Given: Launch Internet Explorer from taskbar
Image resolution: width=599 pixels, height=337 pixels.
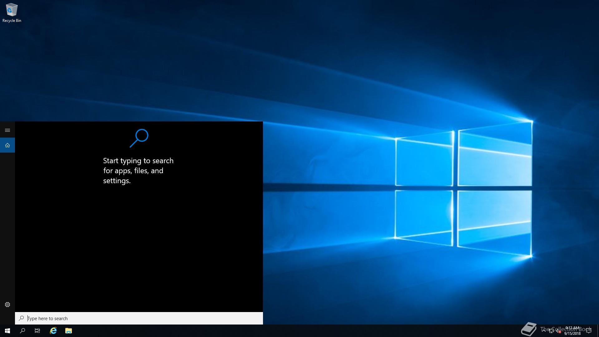Looking at the screenshot, I should click(53, 331).
